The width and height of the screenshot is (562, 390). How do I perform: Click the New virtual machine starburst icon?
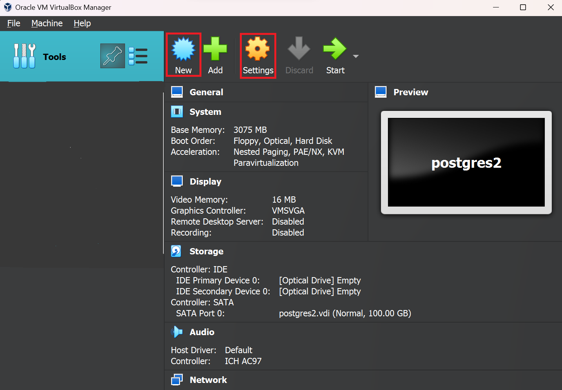click(183, 49)
